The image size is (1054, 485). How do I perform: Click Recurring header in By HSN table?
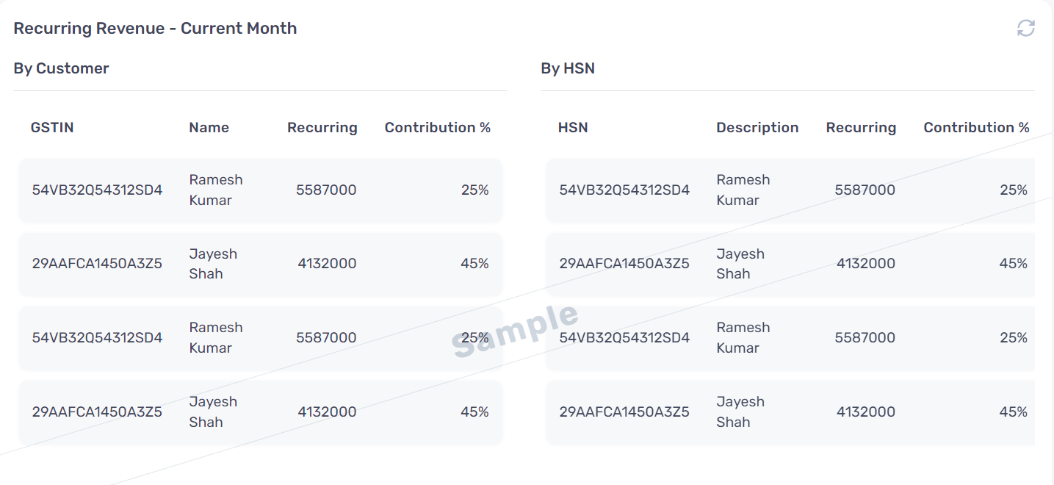point(861,127)
